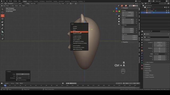This screenshot has height=95, width=170.
Task: Activate the Rotate tool
Action: [2, 19]
